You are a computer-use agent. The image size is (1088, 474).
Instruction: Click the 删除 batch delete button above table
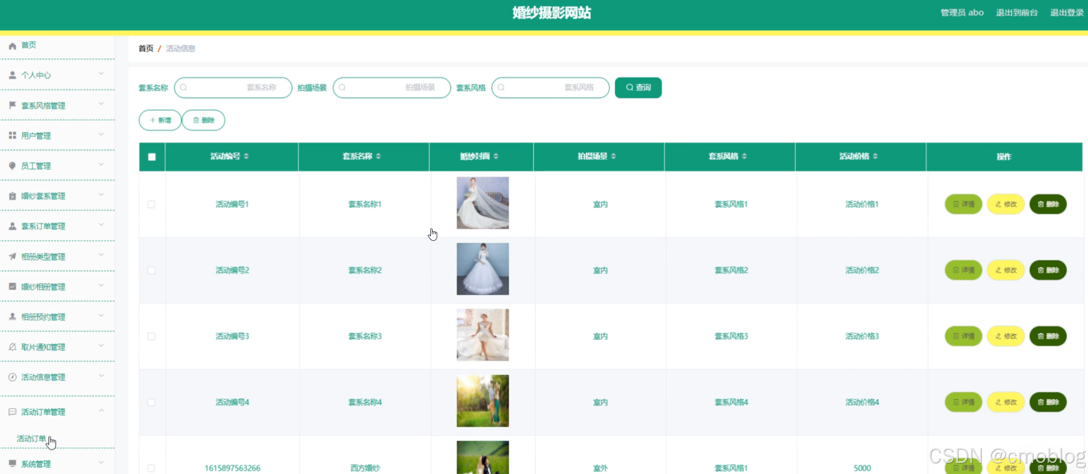click(204, 120)
